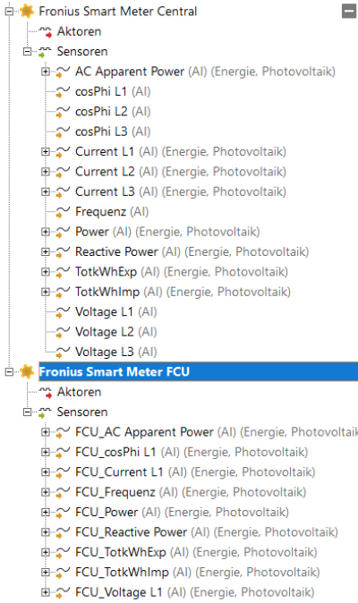Expand the FCU_Frequenz sensor entry

46,492
